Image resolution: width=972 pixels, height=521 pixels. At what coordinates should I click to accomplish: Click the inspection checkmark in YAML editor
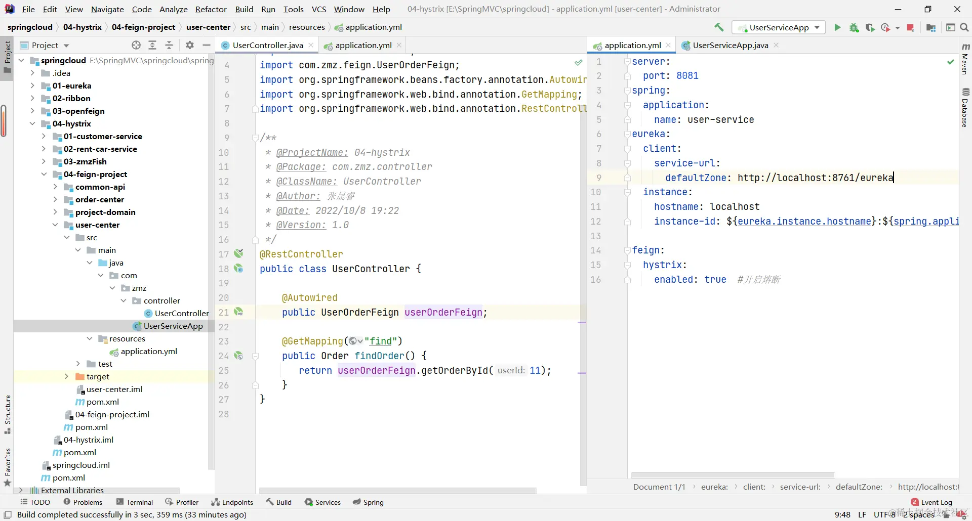pyautogui.click(x=950, y=62)
